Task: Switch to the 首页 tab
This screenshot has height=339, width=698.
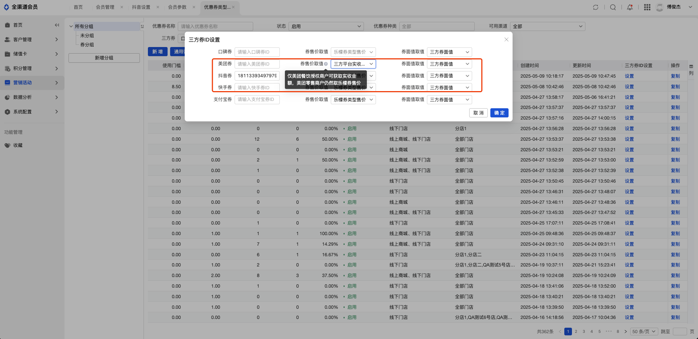Action: [x=78, y=7]
